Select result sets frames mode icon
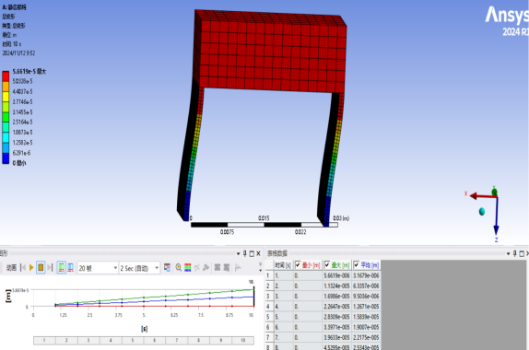 pos(71,268)
